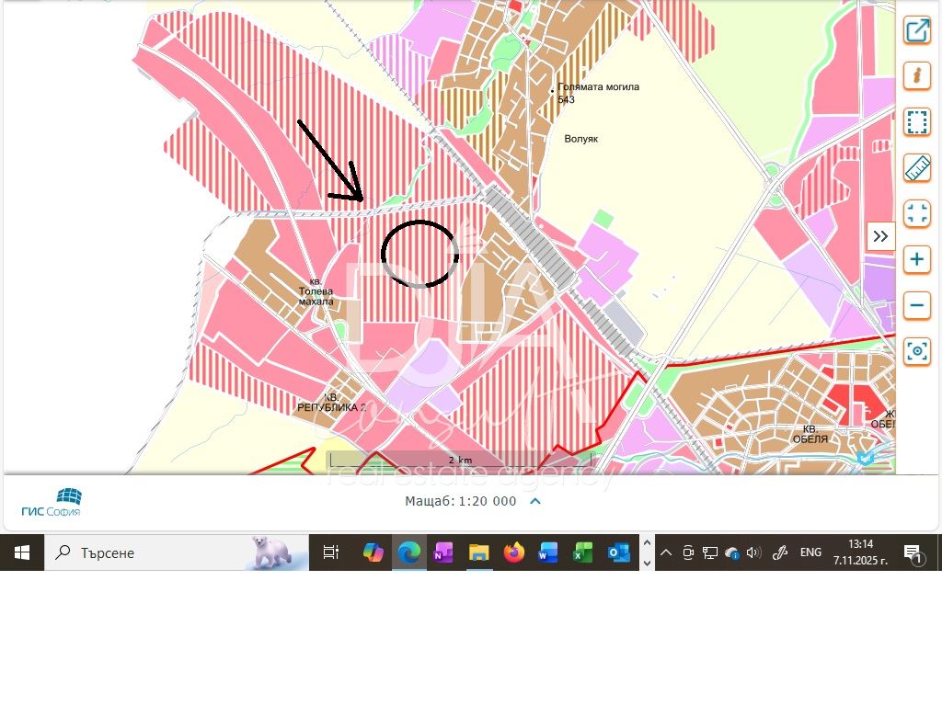Activate the info identify tool
The image size is (942, 706).
[916, 75]
